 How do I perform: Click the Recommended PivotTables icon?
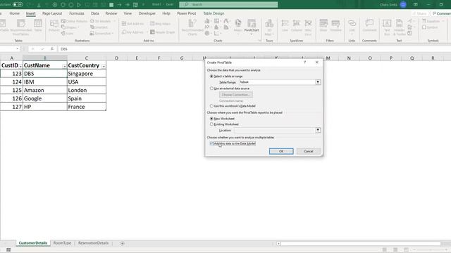(21, 27)
